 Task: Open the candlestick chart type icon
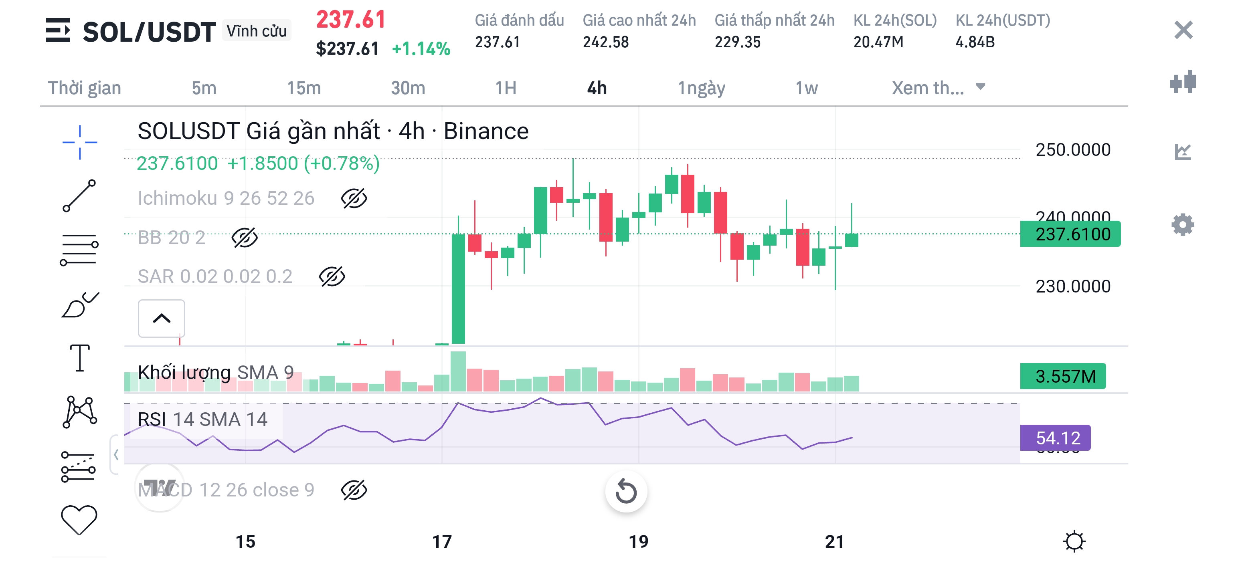[x=1182, y=82]
